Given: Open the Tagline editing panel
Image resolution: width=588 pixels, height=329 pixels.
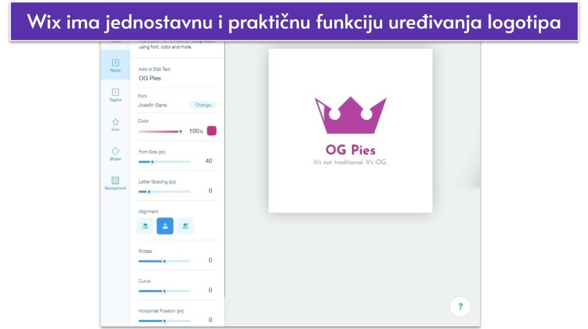Looking at the screenshot, I should pos(115,95).
